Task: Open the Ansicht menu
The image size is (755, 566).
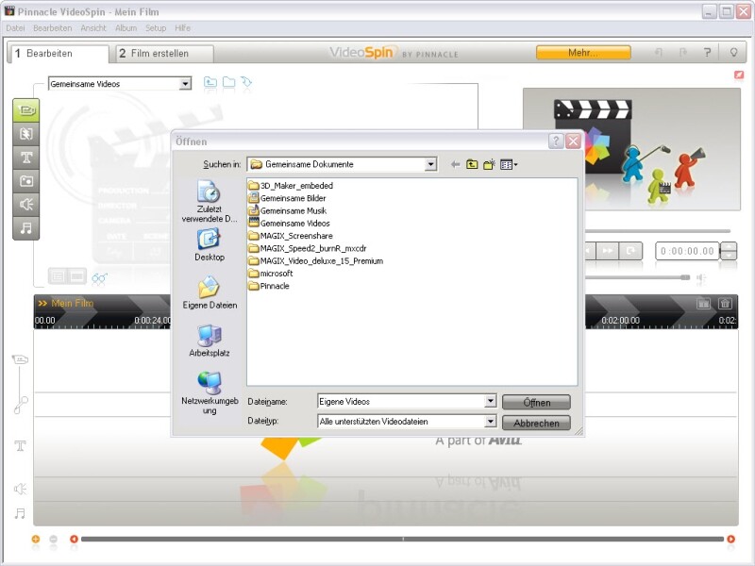Action: (x=93, y=28)
